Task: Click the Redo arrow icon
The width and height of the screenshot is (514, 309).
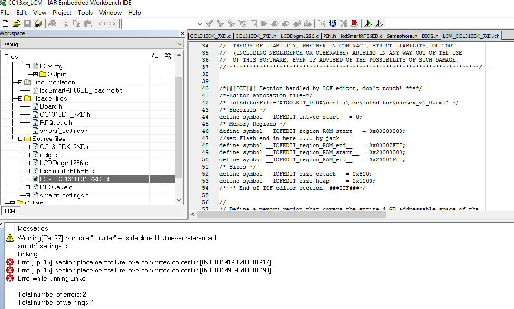Action: pos(113,24)
